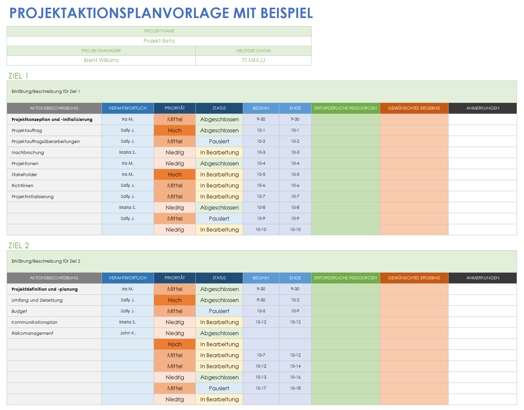Click 'Ira M.' in the Stakeholder row

[128, 174]
